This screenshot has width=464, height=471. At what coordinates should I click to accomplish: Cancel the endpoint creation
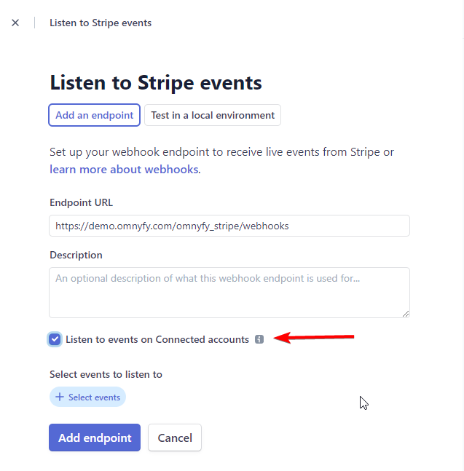[175, 438]
